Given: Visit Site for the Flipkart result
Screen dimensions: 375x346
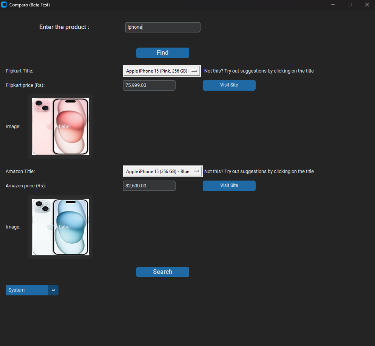Looking at the screenshot, I should [x=229, y=85].
